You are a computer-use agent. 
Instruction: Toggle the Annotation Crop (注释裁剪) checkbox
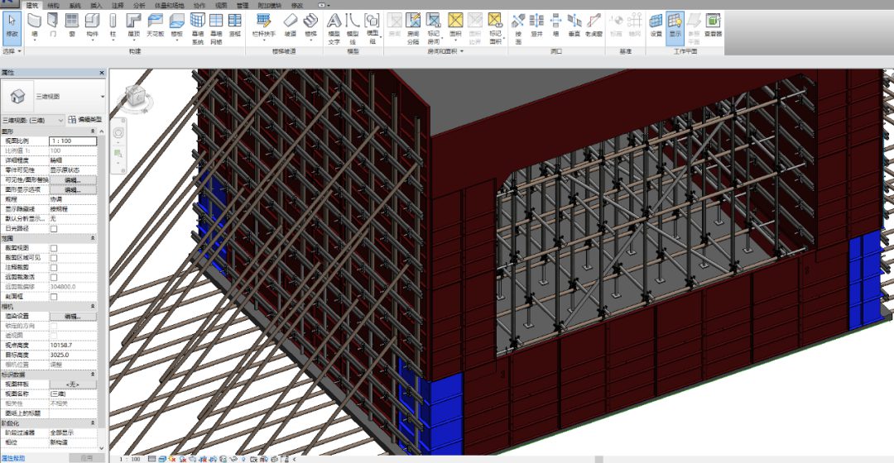54,268
